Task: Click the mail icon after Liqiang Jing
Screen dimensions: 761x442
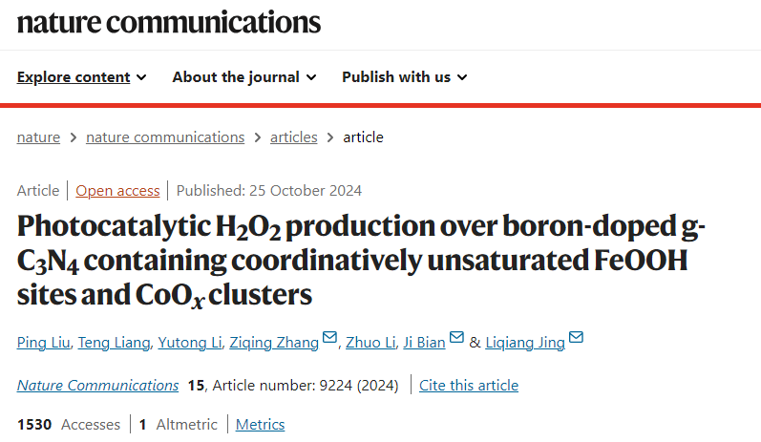Action: 576,337
